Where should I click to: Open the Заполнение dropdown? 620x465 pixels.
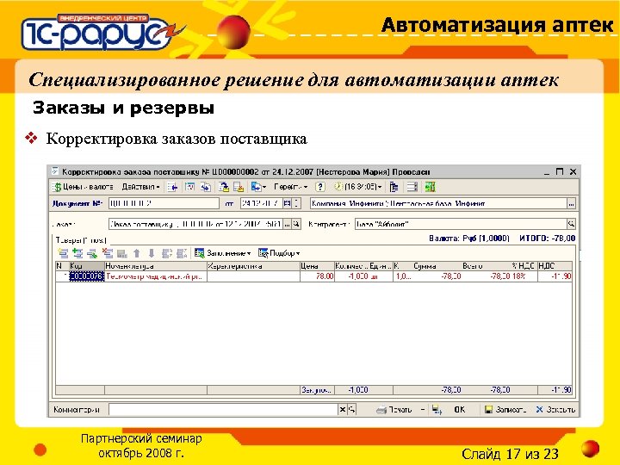(223, 253)
